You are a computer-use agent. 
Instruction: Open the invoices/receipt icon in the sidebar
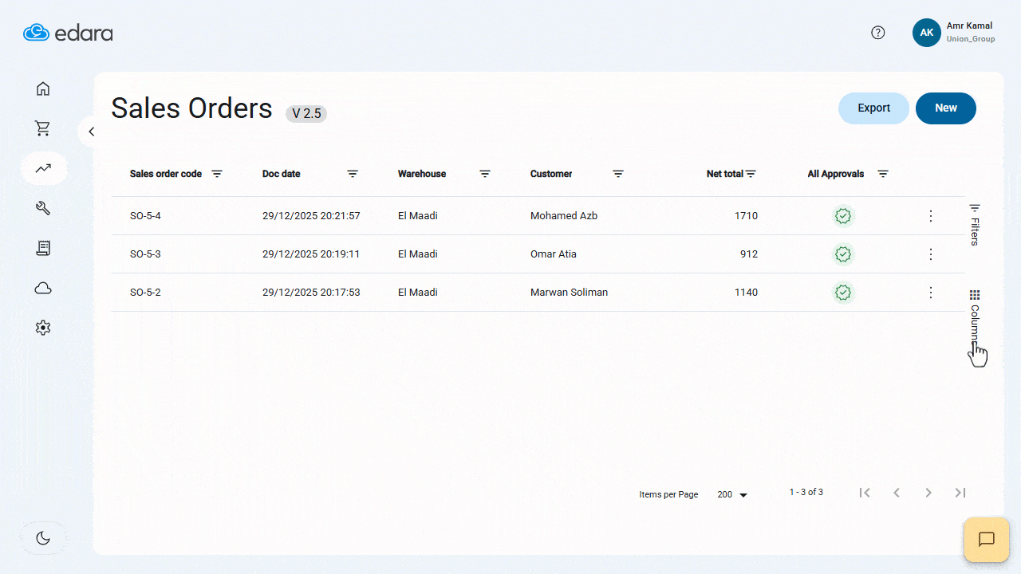(x=42, y=248)
